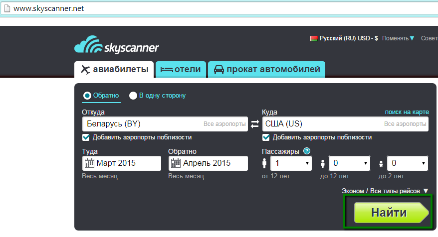
Task: Click the Belarus flag icon in header
Action: pos(313,38)
